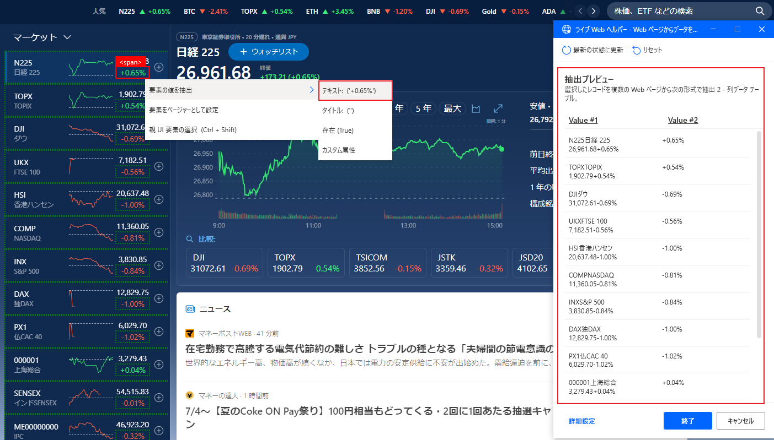The width and height of the screenshot is (774, 440).
Task: Click N225 ticker in top bar
Action: tap(145, 11)
